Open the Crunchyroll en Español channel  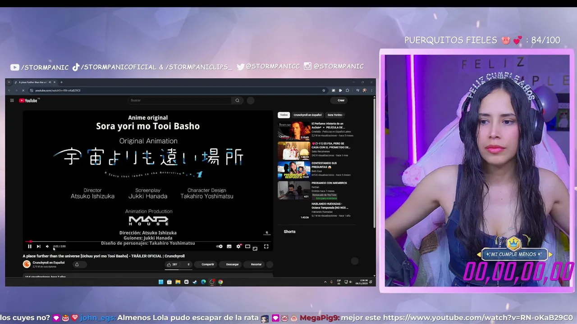coord(48,262)
